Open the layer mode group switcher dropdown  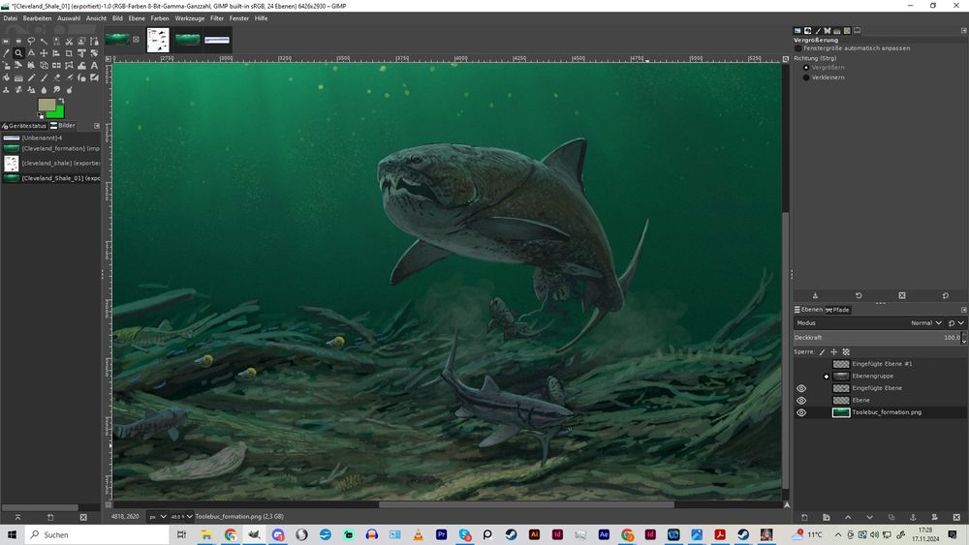956,322
